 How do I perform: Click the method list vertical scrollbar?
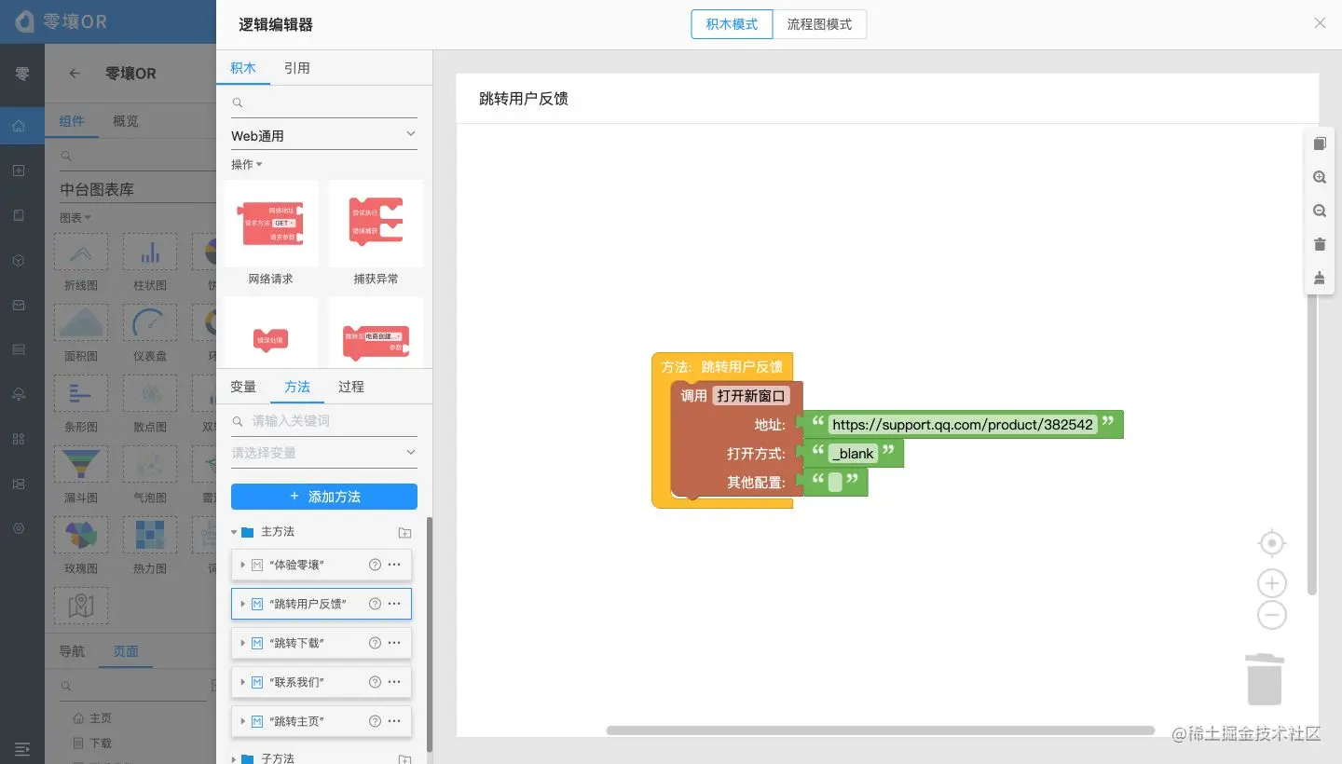(430, 634)
